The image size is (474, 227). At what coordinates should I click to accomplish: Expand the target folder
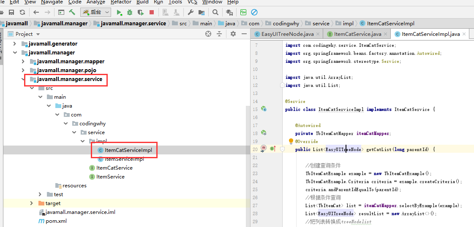pos(32,203)
